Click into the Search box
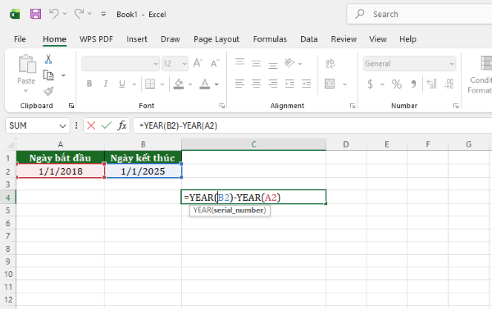The image size is (492, 309). click(x=421, y=14)
